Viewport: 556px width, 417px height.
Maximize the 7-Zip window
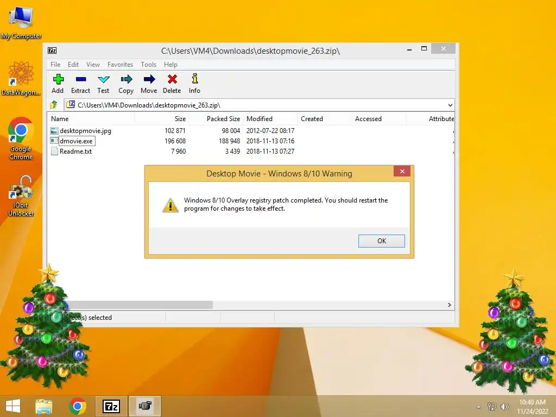(x=424, y=48)
